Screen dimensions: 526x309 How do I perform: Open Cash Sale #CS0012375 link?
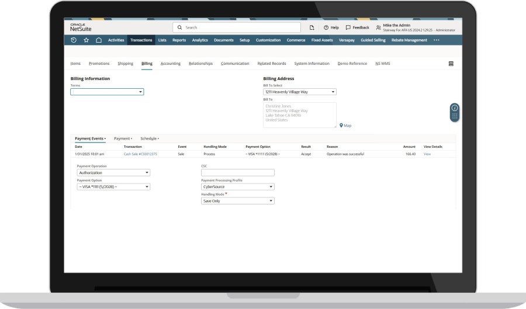(140, 154)
